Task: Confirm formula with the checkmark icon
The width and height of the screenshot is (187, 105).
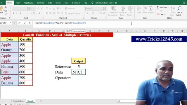Action: pos(25,23)
